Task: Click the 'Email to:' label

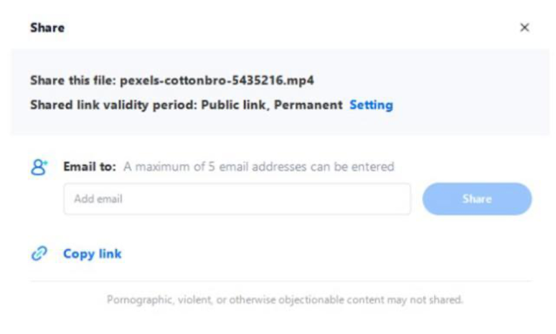Action: point(89,167)
